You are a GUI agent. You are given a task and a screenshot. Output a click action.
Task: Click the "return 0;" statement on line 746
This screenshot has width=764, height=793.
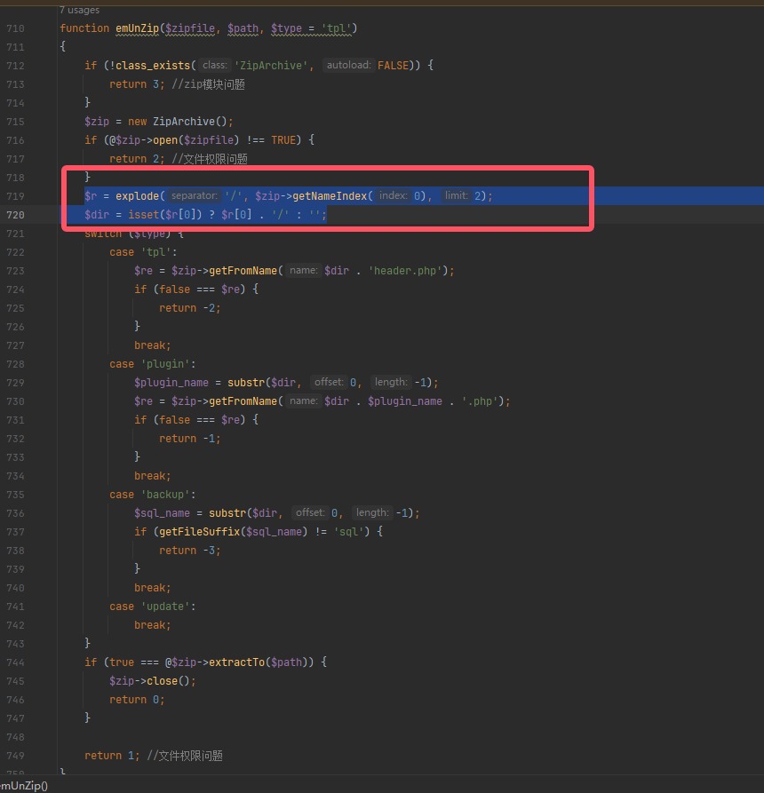[137, 700]
